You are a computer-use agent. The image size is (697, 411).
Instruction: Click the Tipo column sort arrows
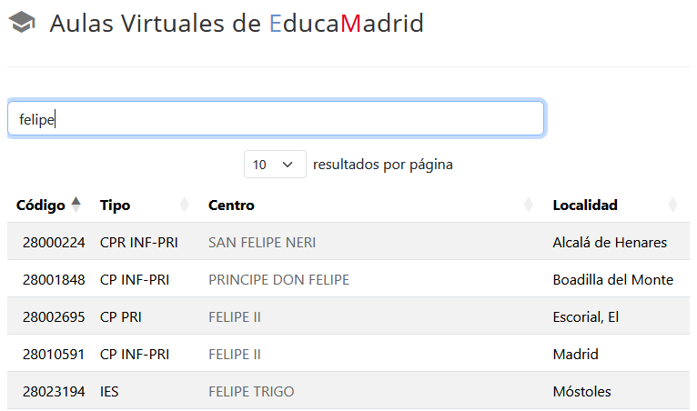185,205
